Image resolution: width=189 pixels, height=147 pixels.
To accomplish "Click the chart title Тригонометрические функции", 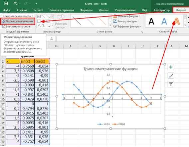I will (110, 69).
